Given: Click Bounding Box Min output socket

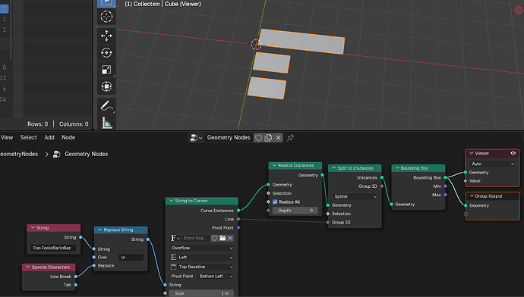Looking at the screenshot, I should point(446,186).
